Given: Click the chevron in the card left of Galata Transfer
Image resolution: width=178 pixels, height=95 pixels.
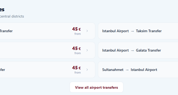Looking at the screenshot, I should (87, 50).
